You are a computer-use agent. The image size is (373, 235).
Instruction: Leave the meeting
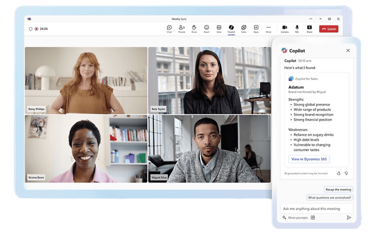pos(329,29)
